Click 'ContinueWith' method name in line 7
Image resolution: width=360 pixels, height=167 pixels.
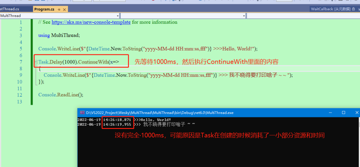point(93,62)
